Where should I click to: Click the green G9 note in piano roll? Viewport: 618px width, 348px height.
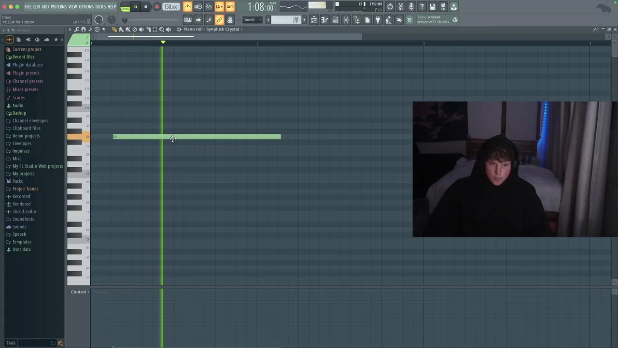coord(197,137)
